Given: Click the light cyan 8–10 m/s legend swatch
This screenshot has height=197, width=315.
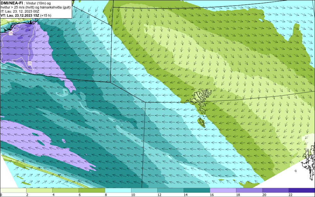Looking at the screenshot, I should pyautogui.click(x=118, y=190).
